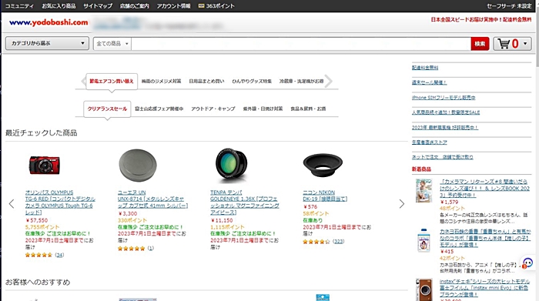The width and height of the screenshot is (539, 301).
Task: Show next feature tabs with right chevron
Action: click(329, 82)
